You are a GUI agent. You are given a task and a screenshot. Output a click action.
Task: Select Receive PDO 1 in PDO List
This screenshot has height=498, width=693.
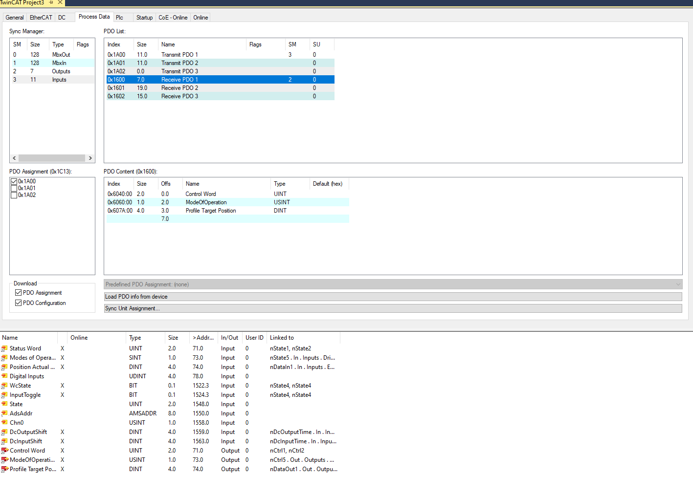tap(220, 80)
